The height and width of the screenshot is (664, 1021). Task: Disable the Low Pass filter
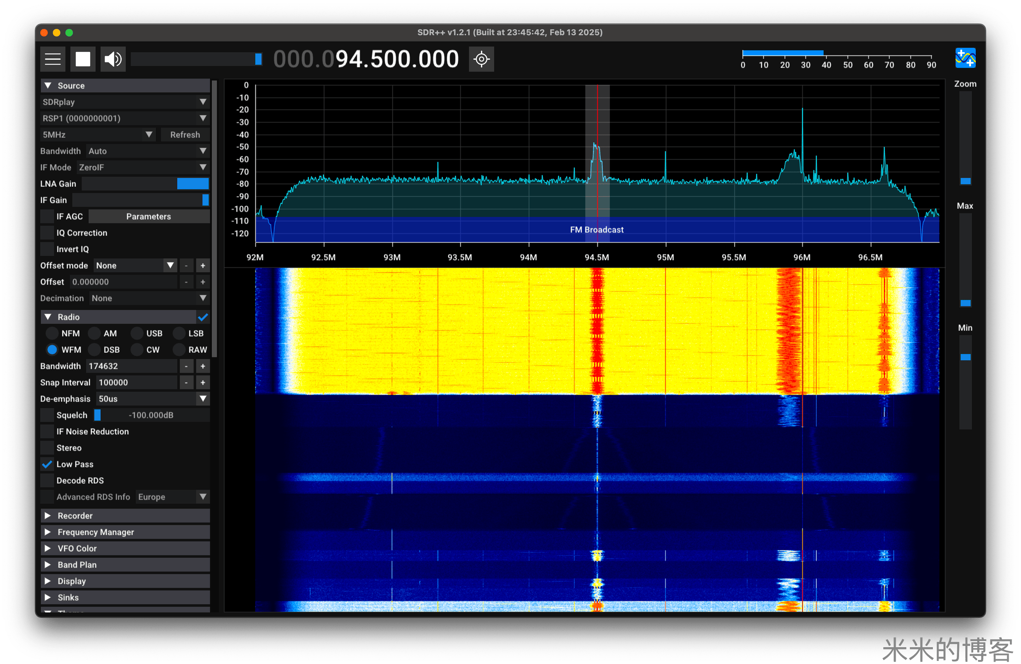46,464
